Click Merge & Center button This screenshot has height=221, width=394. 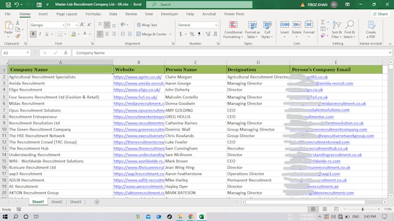[152, 34]
